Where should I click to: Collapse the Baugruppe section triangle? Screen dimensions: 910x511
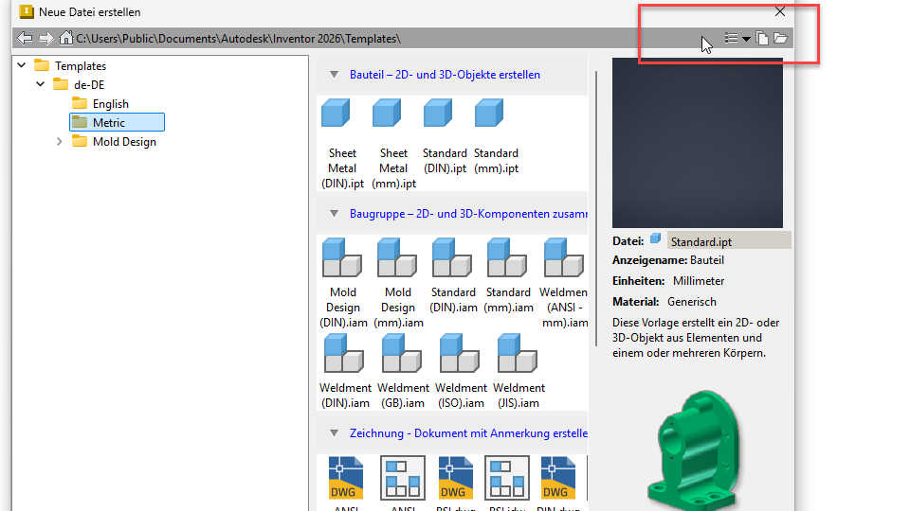[334, 213]
